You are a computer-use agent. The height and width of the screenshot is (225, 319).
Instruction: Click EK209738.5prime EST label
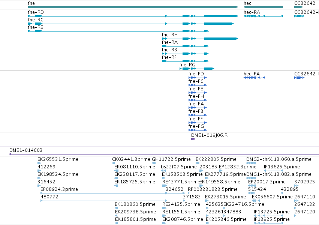pyautogui.click(x=135, y=212)
